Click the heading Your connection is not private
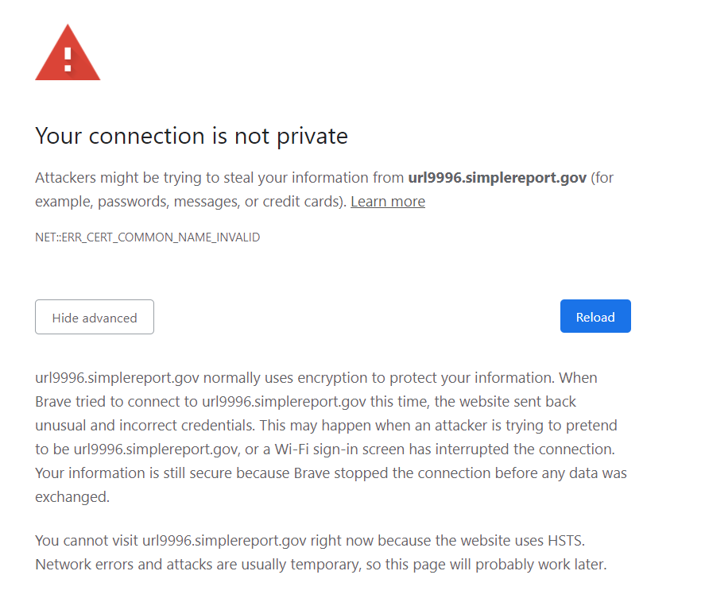Image resolution: width=705 pixels, height=598 pixels. click(191, 136)
